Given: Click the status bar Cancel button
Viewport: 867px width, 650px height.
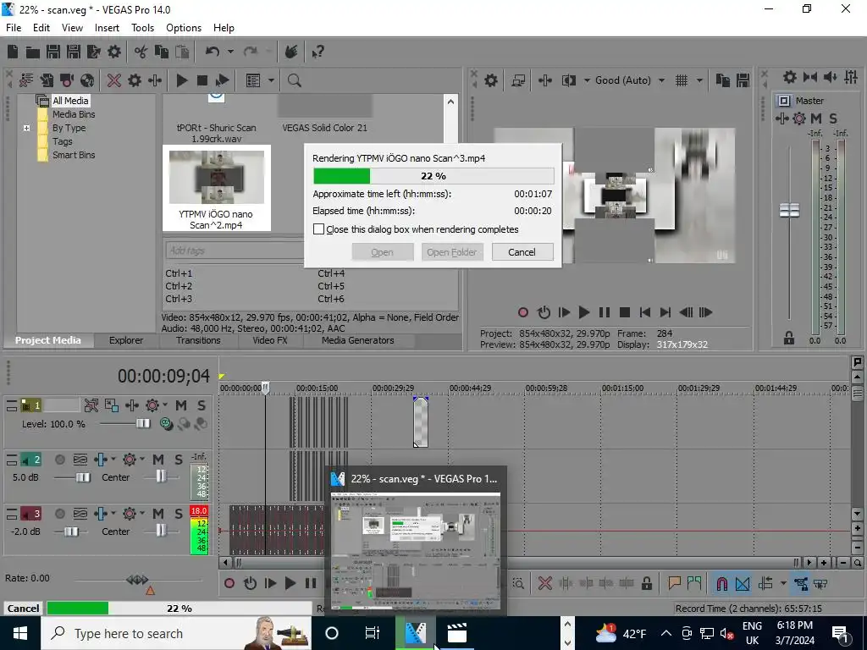Looking at the screenshot, I should [x=23, y=608].
